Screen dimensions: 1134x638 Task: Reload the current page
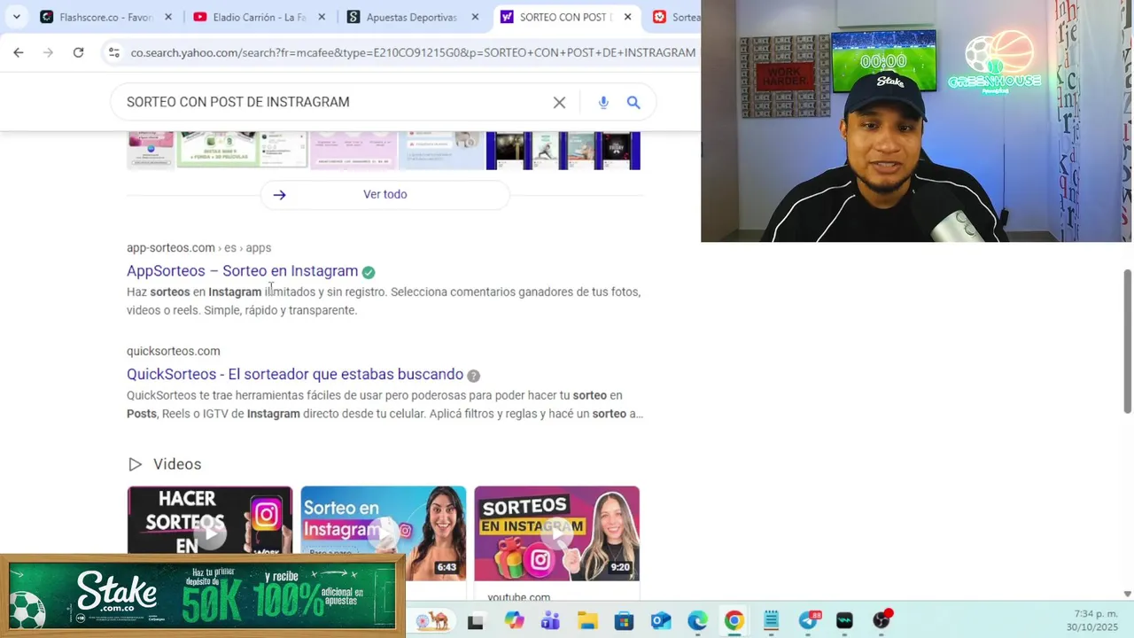pyautogui.click(x=78, y=52)
